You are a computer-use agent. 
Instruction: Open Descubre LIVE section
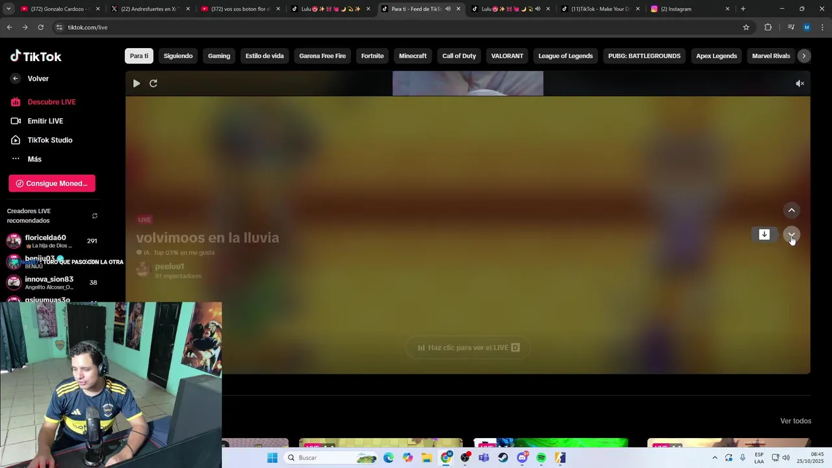pos(43,102)
